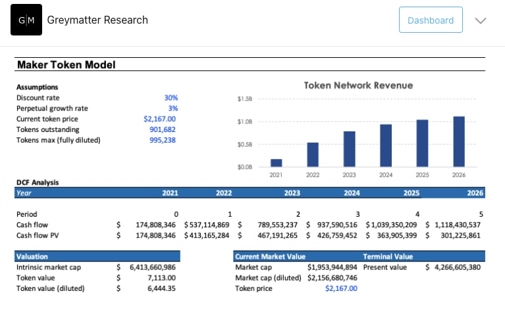This screenshot has height=331, width=505.
Task: Click the 2023 revenue bar
Action: [x=350, y=149]
